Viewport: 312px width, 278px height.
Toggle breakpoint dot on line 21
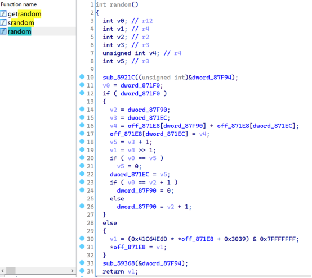[x=82, y=166]
